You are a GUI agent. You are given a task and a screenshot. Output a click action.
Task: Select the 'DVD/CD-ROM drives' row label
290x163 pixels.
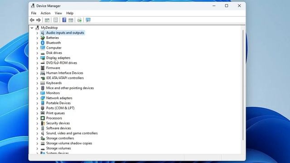(x=62, y=63)
